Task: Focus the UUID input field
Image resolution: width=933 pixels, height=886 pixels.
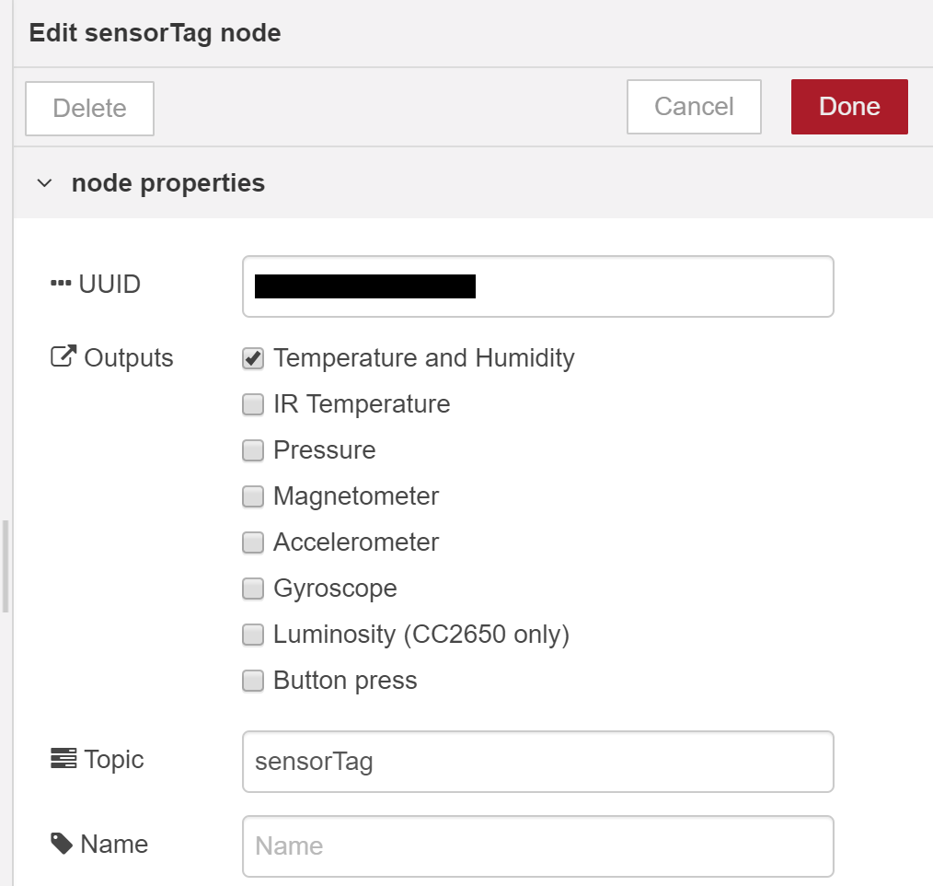Action: pyautogui.click(x=653, y=286)
